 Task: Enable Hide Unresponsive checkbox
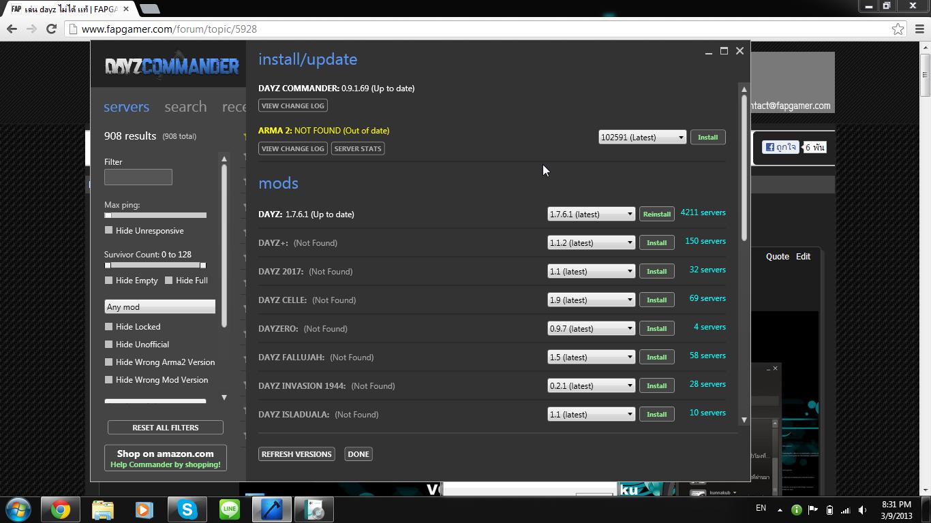point(108,230)
